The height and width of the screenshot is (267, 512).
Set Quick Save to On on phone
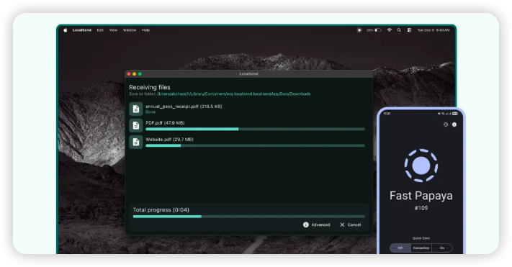coord(442,248)
